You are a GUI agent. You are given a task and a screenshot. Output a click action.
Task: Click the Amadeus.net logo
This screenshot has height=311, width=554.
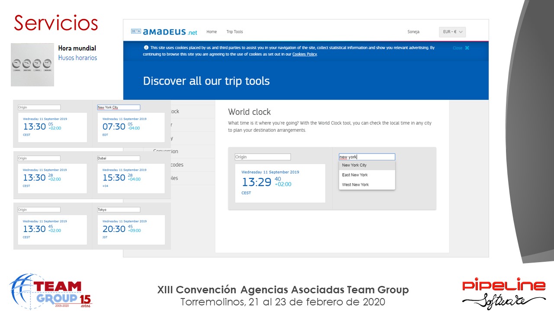(170, 32)
